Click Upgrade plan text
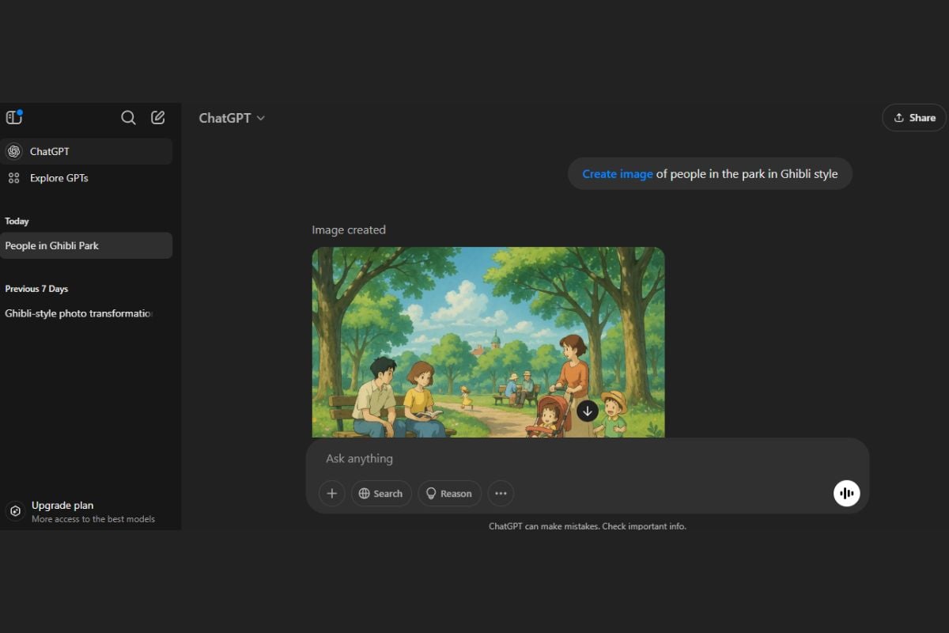949x633 pixels. click(x=62, y=506)
